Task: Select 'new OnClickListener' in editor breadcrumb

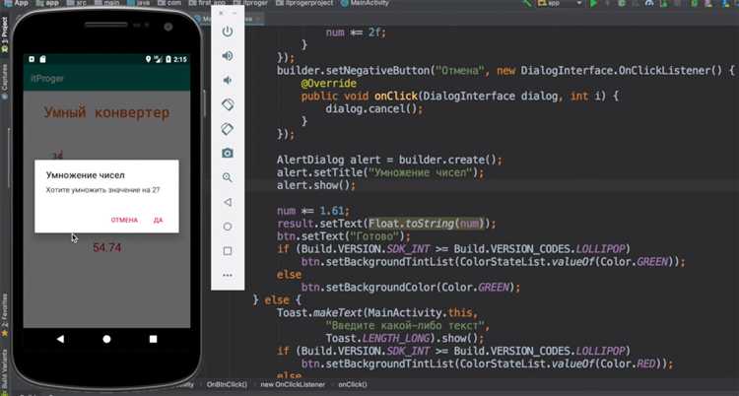Action: (293, 384)
